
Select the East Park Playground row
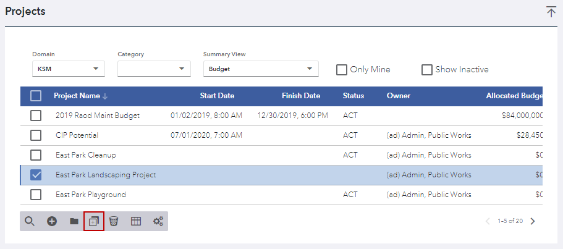tap(36, 195)
